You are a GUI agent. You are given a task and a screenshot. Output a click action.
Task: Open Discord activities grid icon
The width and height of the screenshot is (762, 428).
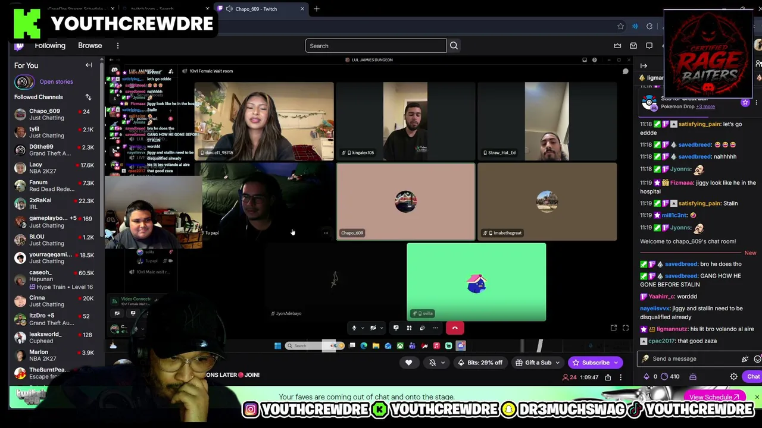(x=409, y=328)
